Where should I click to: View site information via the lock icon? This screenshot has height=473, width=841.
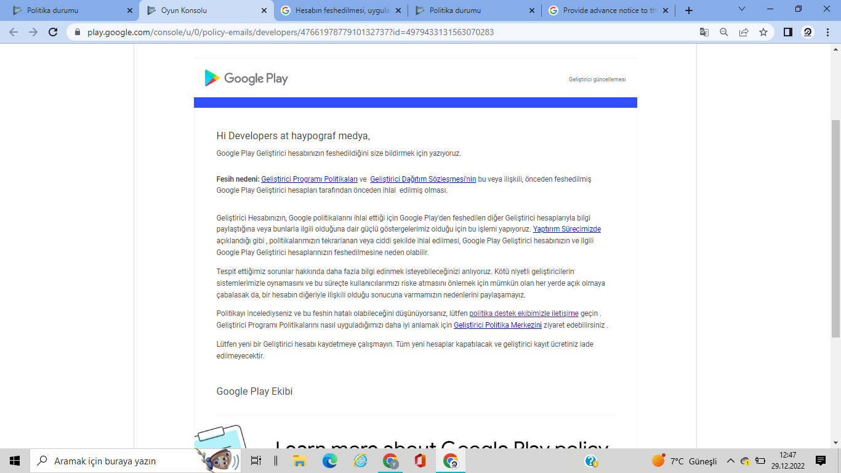(x=78, y=32)
